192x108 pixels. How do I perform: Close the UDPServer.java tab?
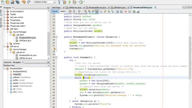(84, 7)
